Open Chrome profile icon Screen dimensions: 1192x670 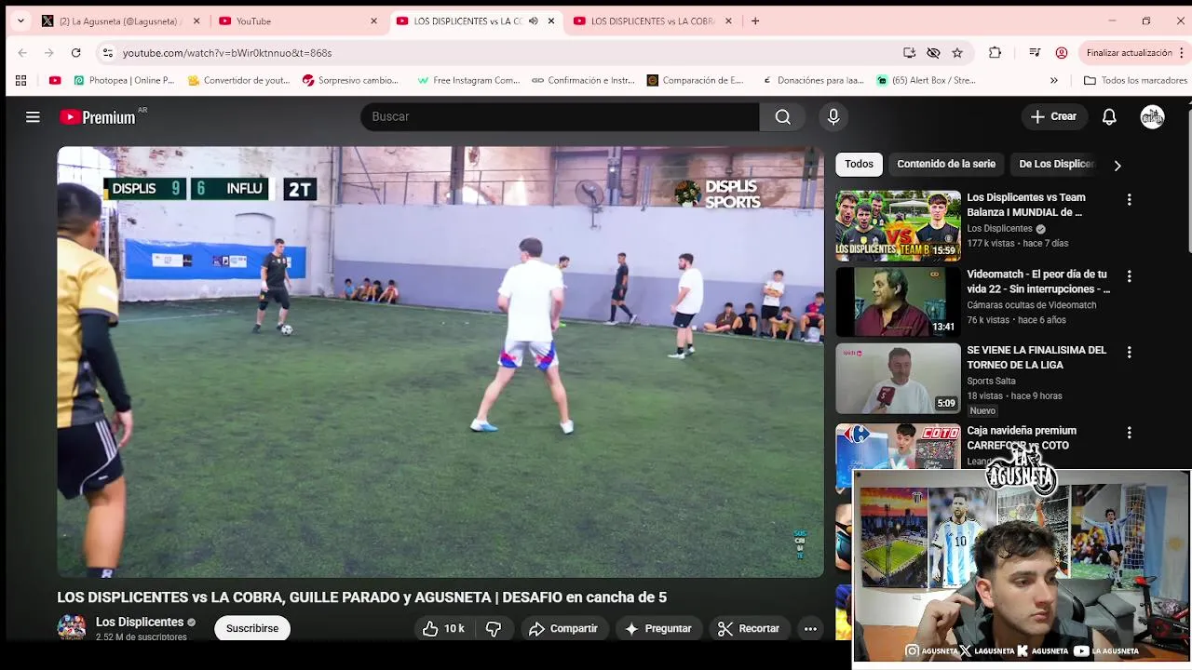[x=1061, y=53]
